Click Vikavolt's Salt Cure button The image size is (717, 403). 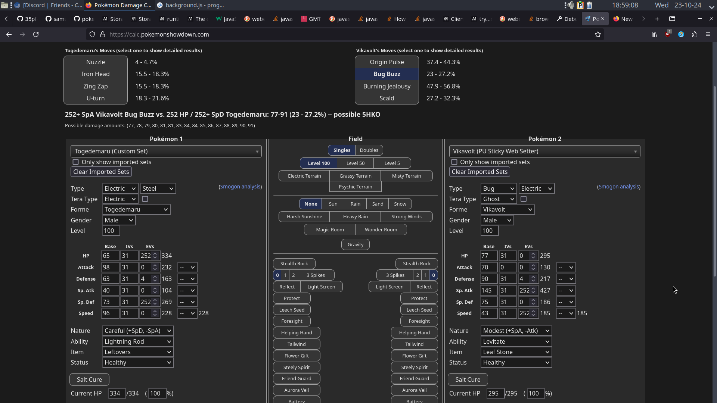(468, 379)
